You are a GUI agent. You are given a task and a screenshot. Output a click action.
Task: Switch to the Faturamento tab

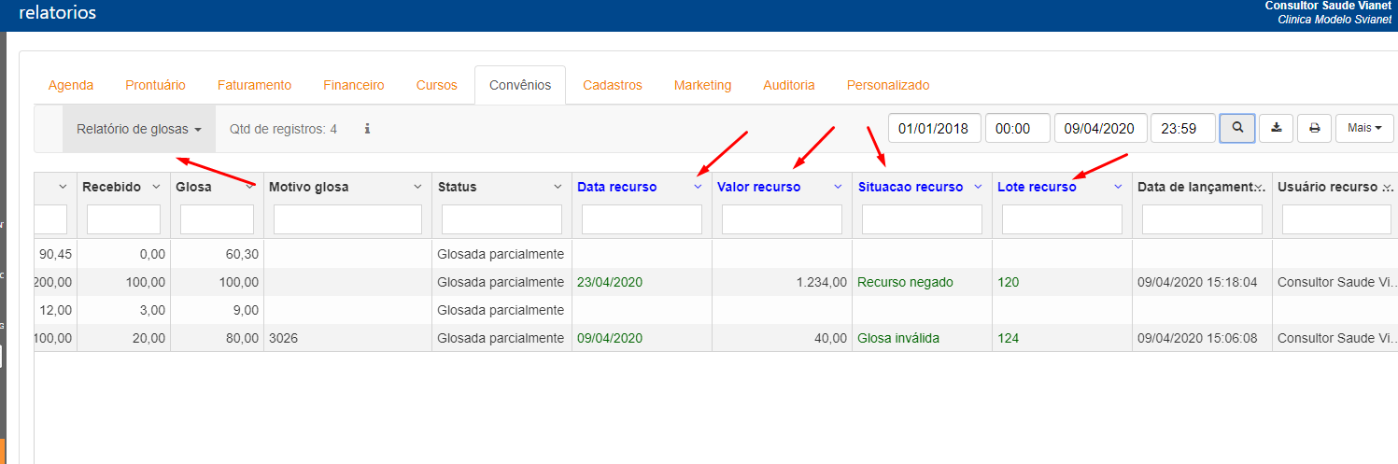pos(254,85)
